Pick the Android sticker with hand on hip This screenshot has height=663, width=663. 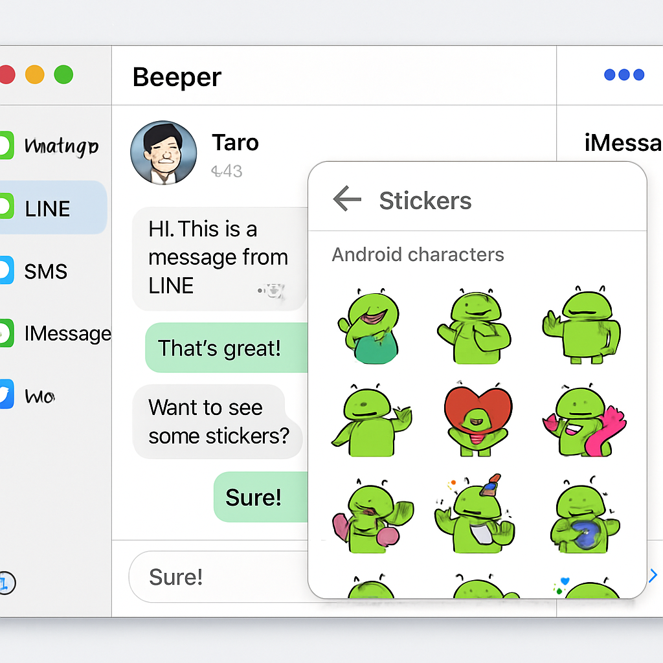coord(582,325)
